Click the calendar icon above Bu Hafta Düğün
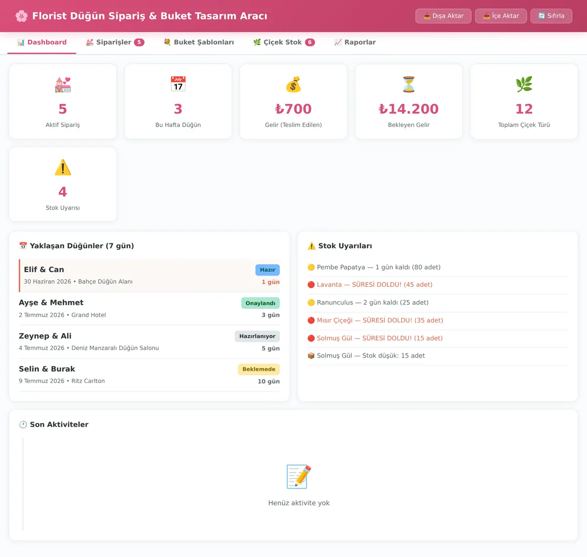This screenshot has width=587, height=557. 178,84
